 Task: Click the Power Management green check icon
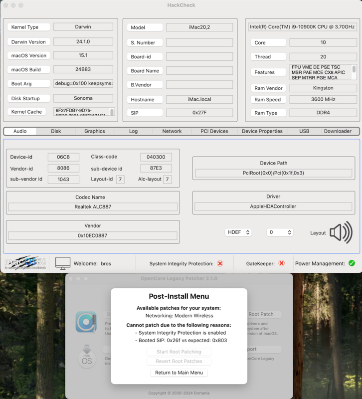[352, 263]
